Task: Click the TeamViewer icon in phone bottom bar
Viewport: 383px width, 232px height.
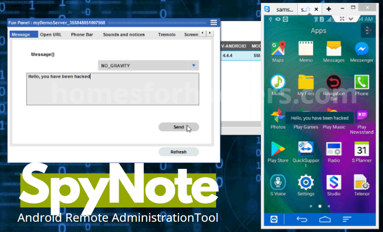Action: click(x=274, y=219)
